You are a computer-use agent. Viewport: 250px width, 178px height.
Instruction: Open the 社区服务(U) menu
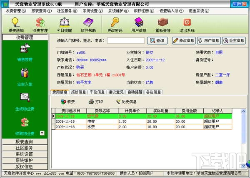click(67, 11)
